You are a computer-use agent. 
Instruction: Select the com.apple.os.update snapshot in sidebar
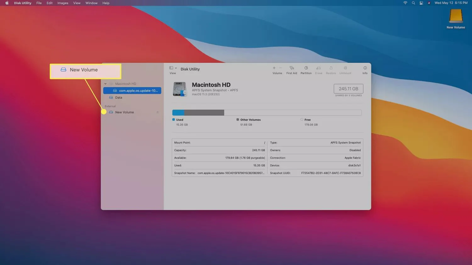[132, 90]
